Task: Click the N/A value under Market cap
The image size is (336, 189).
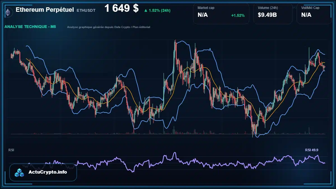Action: tap(203, 15)
